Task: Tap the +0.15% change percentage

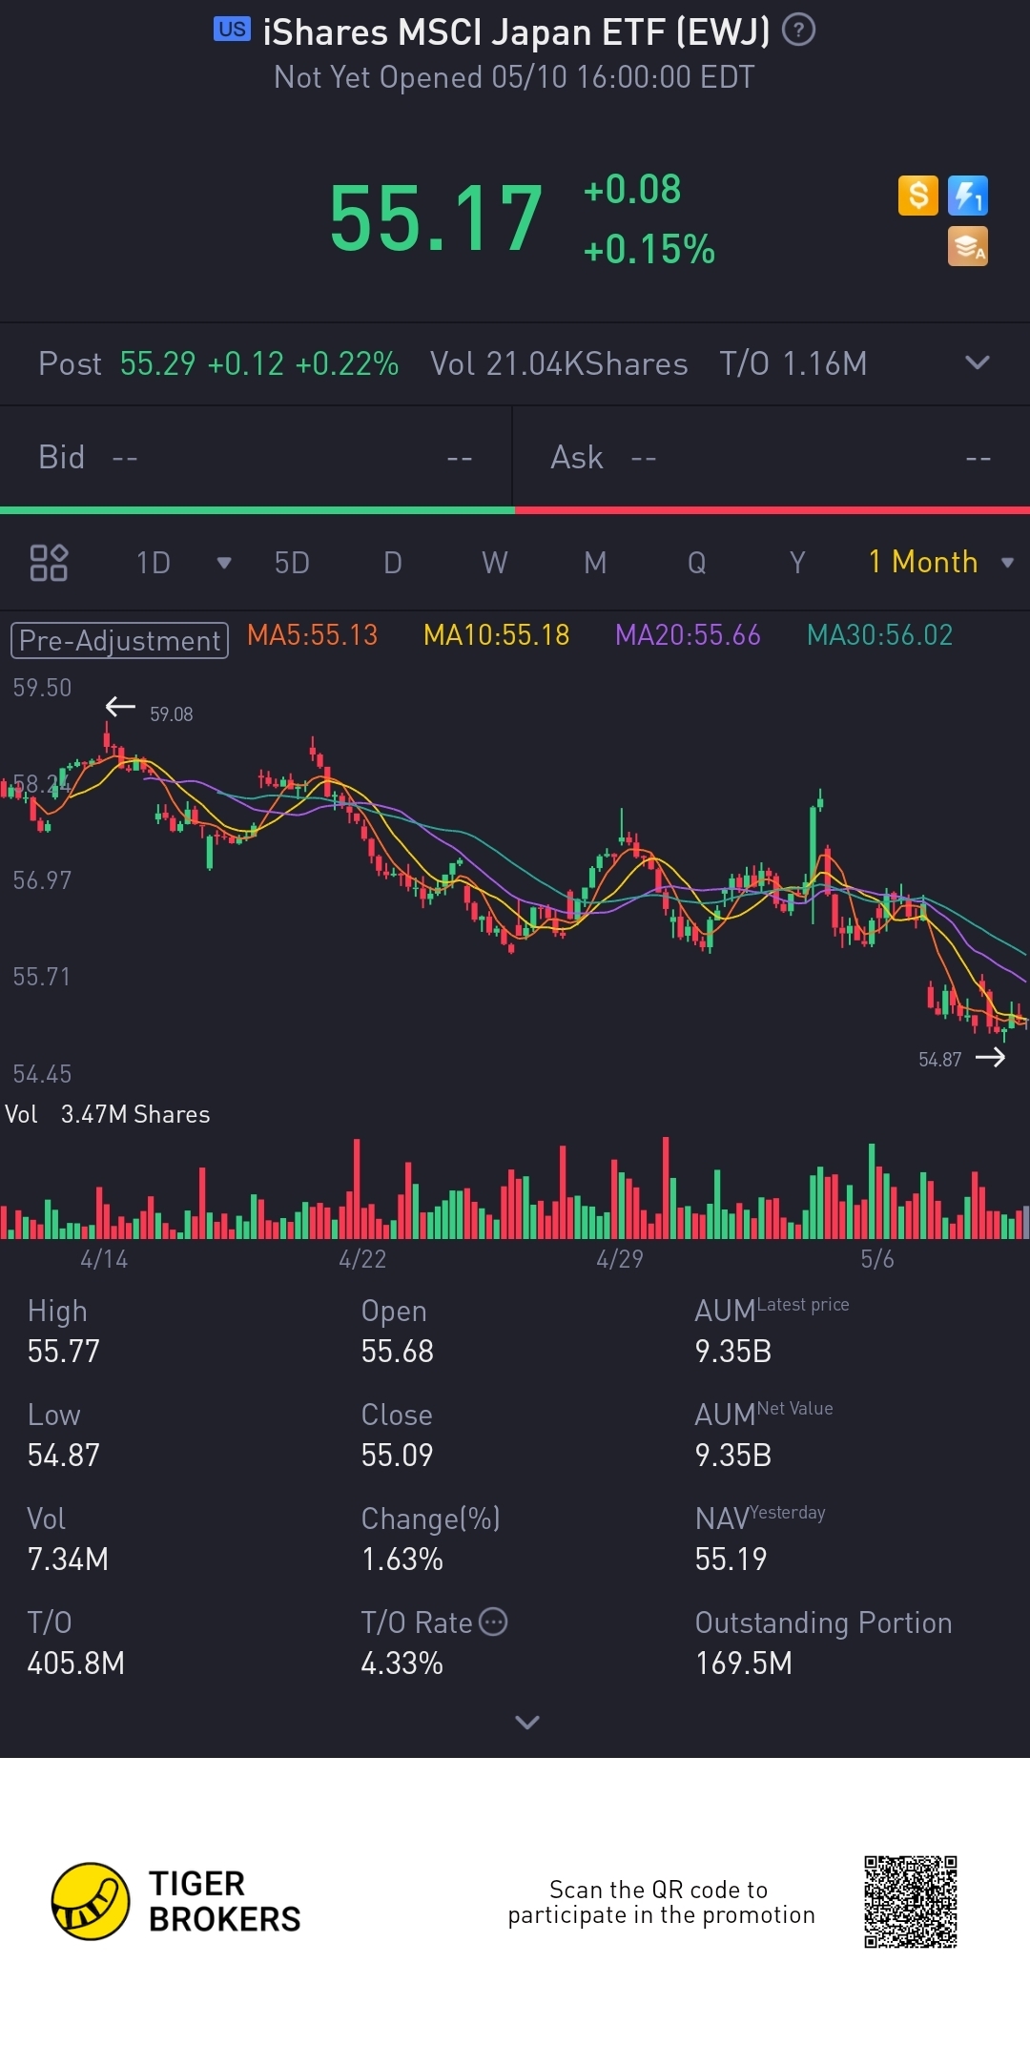Action: pyautogui.click(x=649, y=249)
